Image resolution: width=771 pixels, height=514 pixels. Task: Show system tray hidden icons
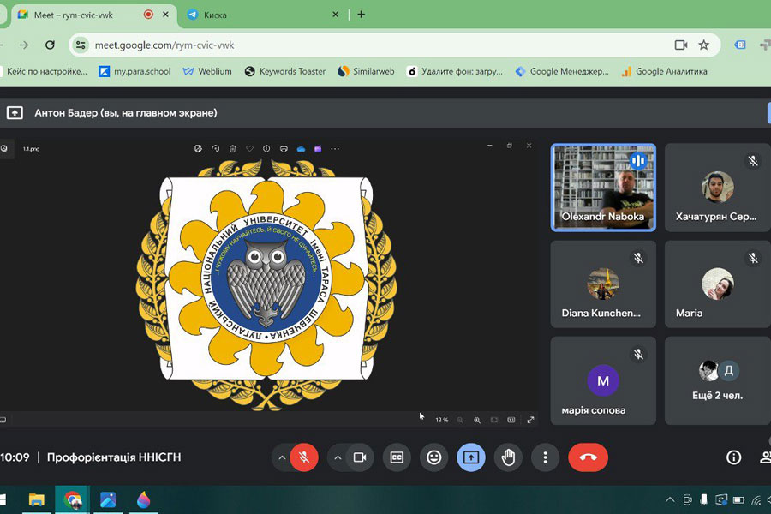coord(670,499)
